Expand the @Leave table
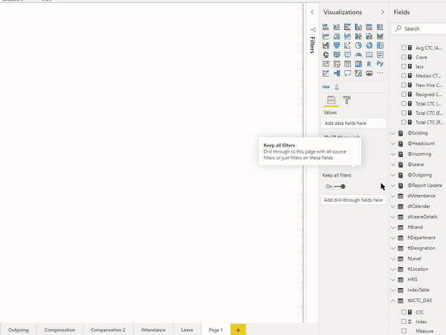Image resolution: width=446 pixels, height=335 pixels. [x=393, y=165]
